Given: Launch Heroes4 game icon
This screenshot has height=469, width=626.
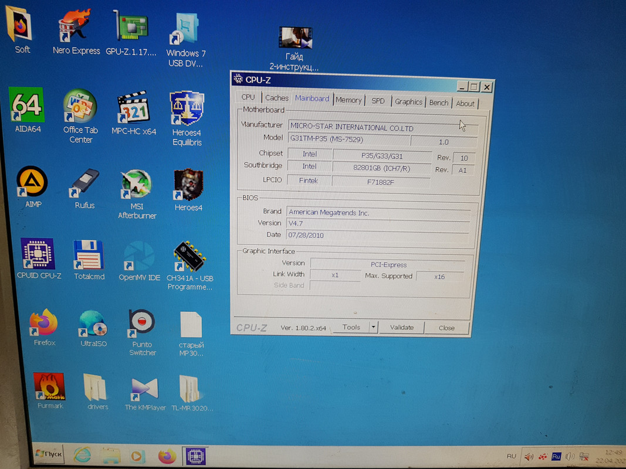Looking at the screenshot, I should click(188, 189).
